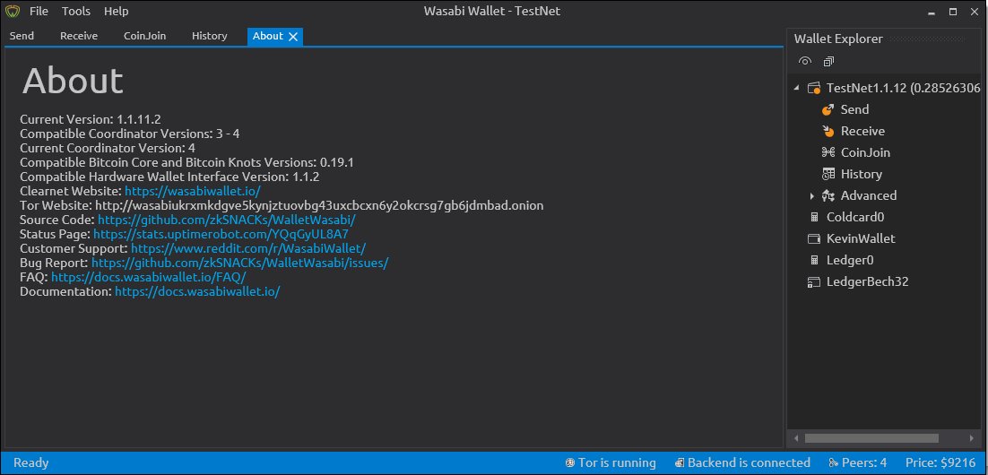Image resolution: width=988 pixels, height=475 pixels.
Task: Click the Wallet Explorer horizontal scrollbar thumb
Action: tap(871, 437)
